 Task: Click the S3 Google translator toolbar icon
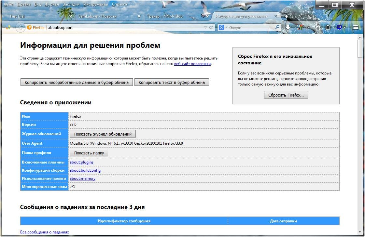(300, 27)
